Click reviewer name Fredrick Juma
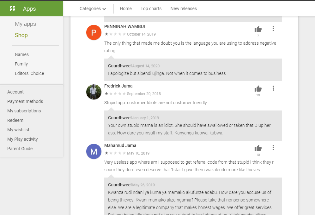Viewport: 315px width, 215px height. point(118,86)
